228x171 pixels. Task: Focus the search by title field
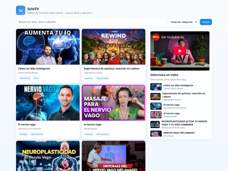(91, 22)
